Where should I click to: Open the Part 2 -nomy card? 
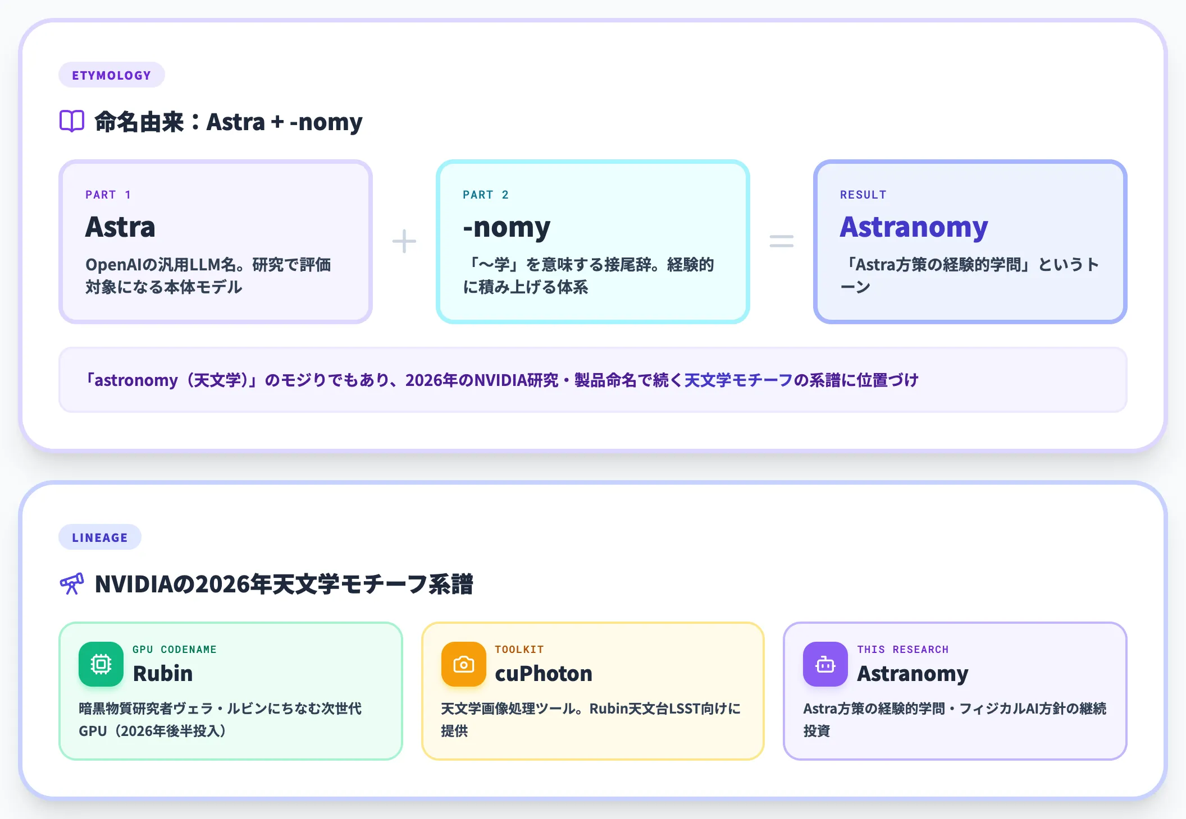593,242
